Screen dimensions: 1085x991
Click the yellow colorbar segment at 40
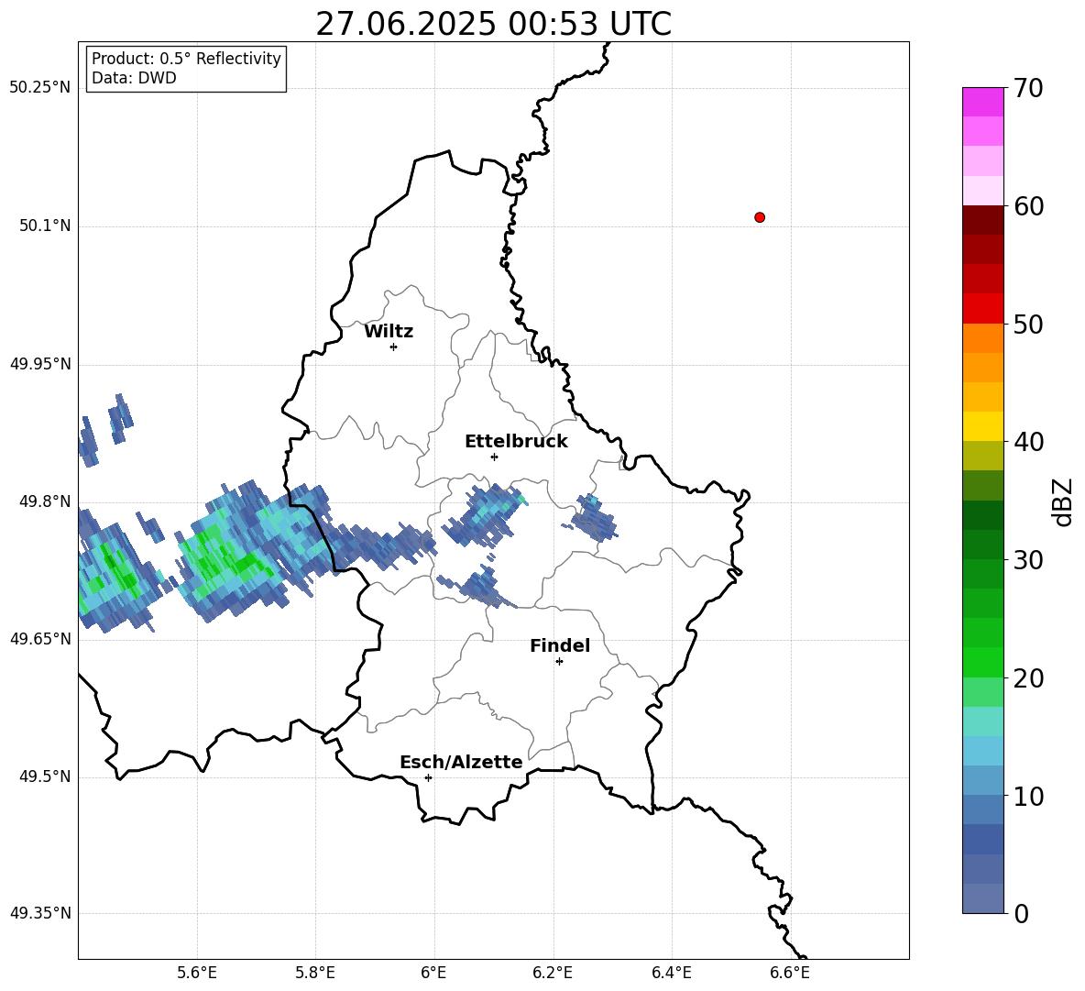(x=982, y=426)
